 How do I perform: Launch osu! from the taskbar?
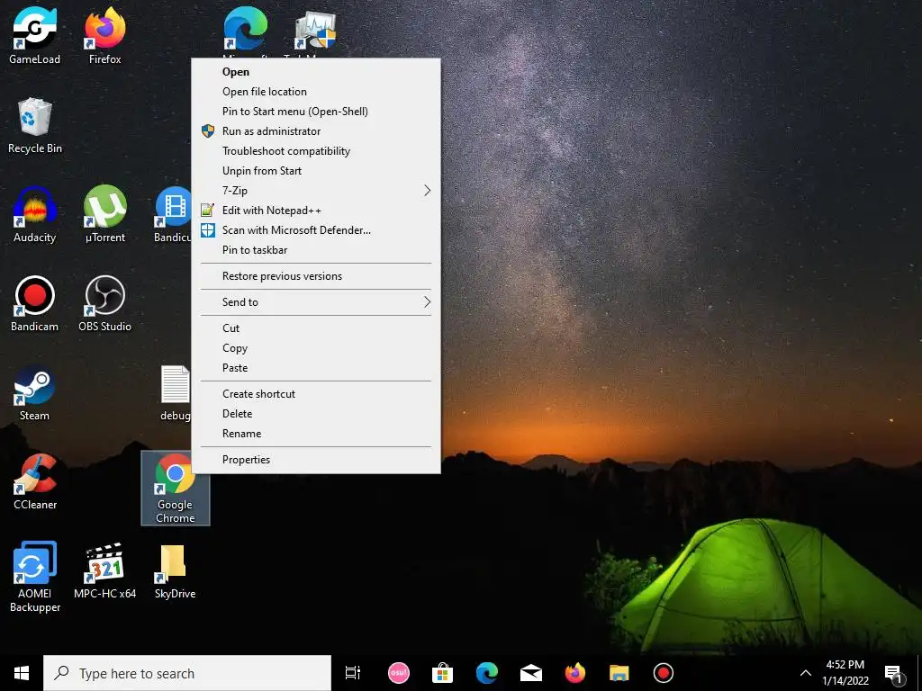[x=399, y=673]
